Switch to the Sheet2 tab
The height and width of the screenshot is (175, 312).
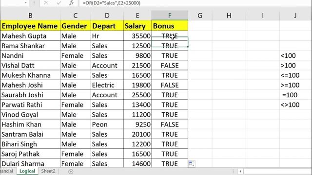coord(48,171)
